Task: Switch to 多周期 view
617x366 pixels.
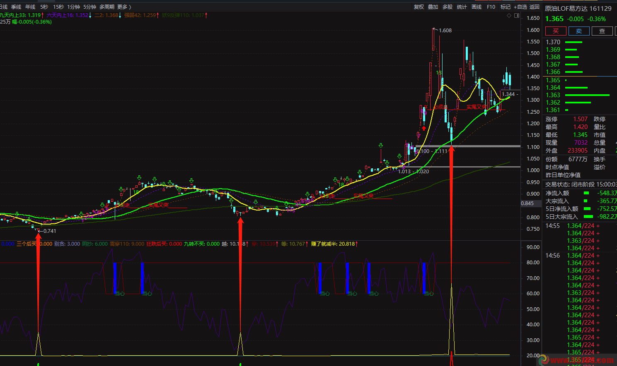Action: pyautogui.click(x=106, y=7)
